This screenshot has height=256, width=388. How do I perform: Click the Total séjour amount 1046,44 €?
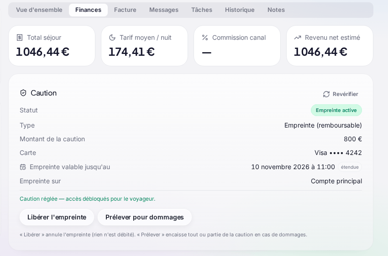point(42,52)
